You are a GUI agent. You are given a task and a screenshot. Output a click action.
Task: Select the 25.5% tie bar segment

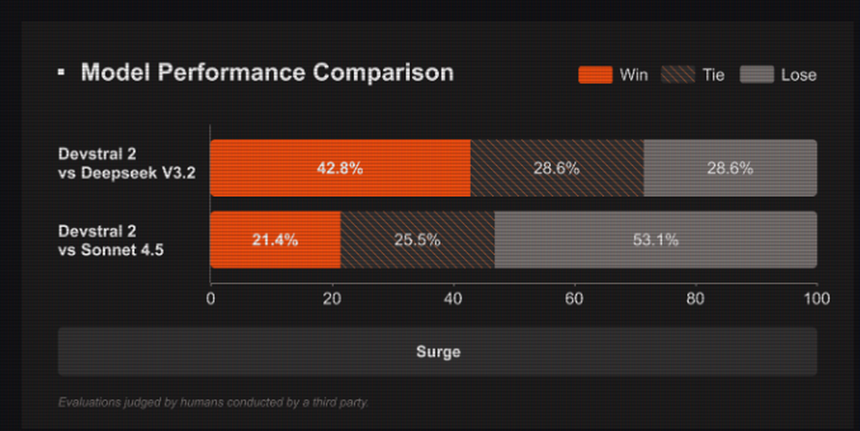click(x=417, y=240)
